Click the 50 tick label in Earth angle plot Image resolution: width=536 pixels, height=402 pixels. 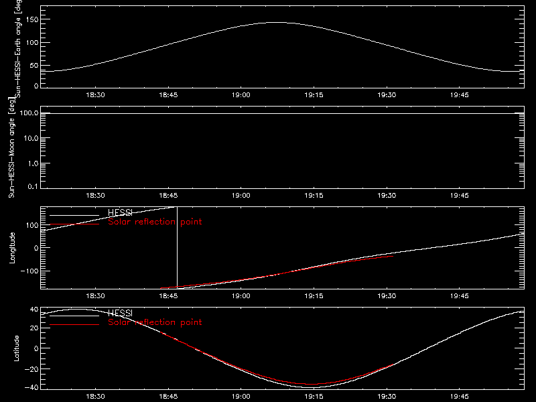[x=34, y=65]
